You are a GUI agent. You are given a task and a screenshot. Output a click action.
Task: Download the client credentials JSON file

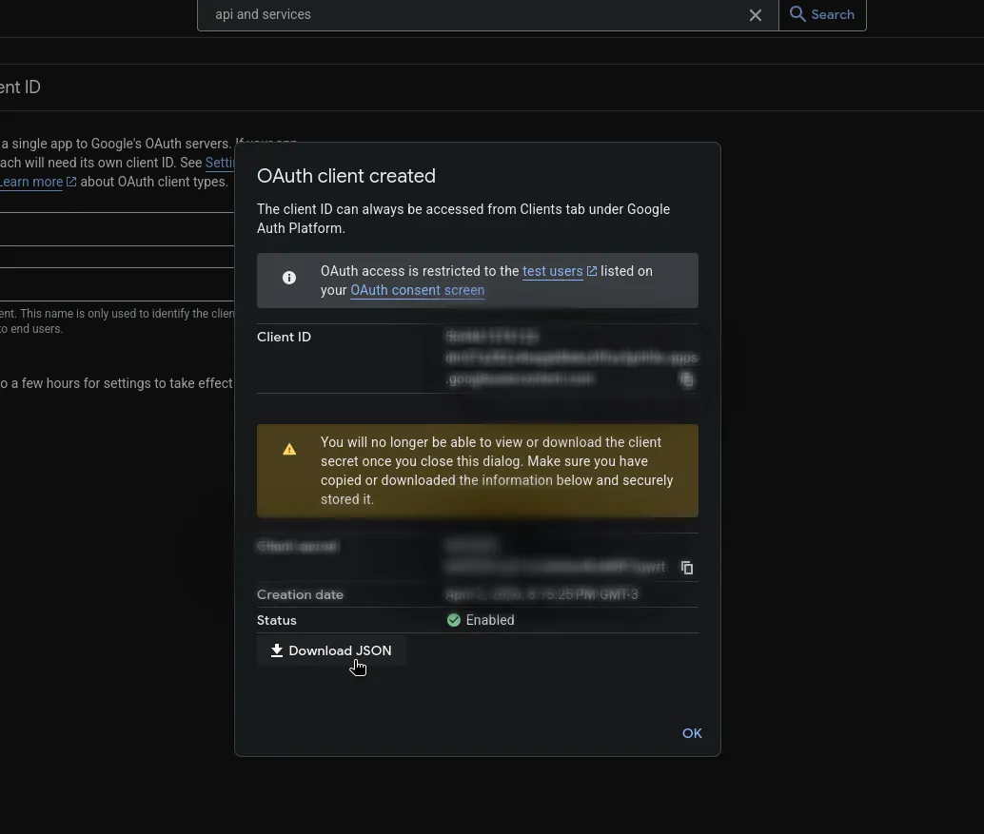tap(331, 650)
